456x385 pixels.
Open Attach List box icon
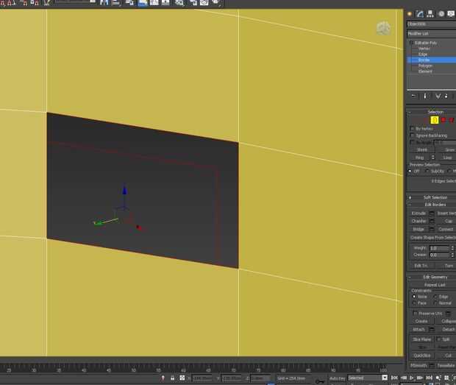coord(432,329)
